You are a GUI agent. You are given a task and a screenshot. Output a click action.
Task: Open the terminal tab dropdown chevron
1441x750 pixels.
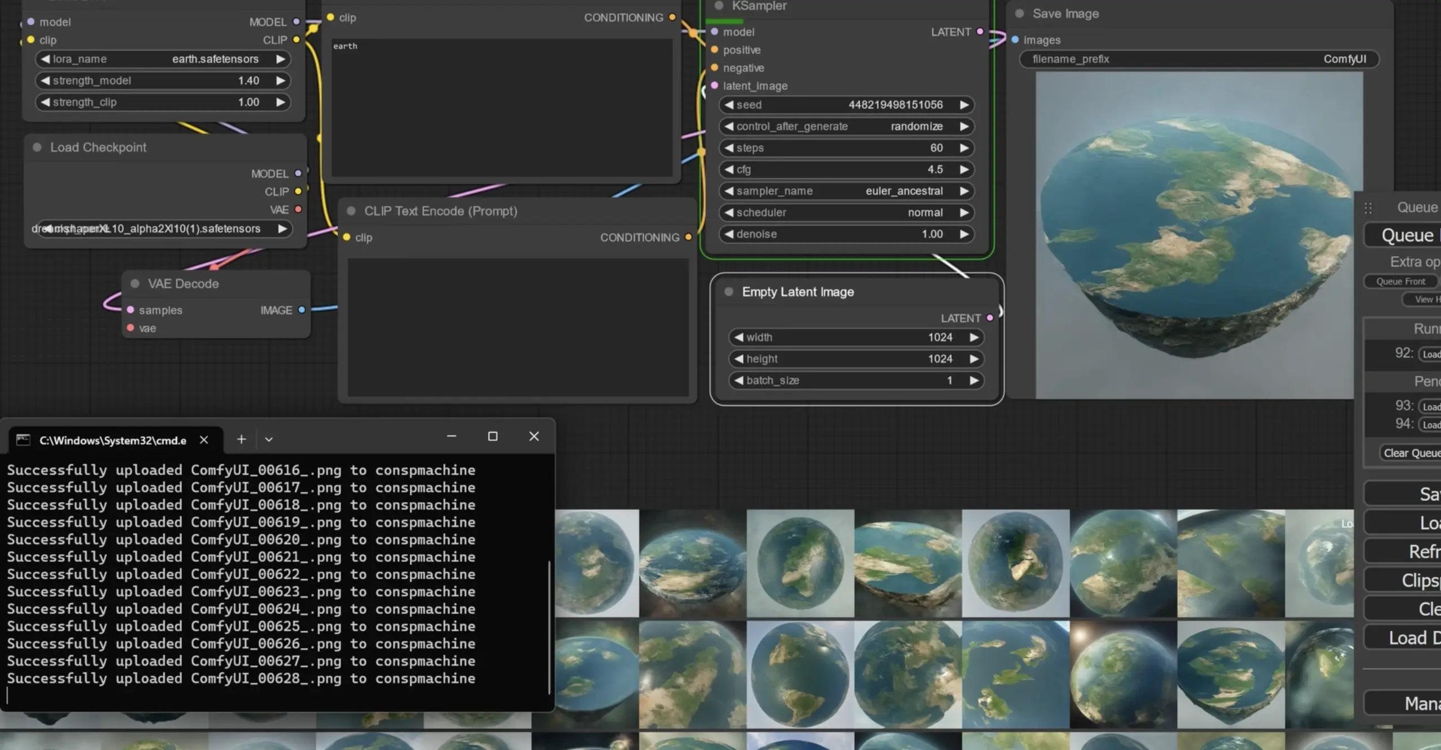[x=268, y=439]
